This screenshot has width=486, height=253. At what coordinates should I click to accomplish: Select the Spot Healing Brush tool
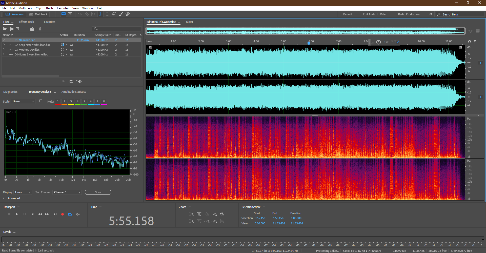(x=128, y=14)
